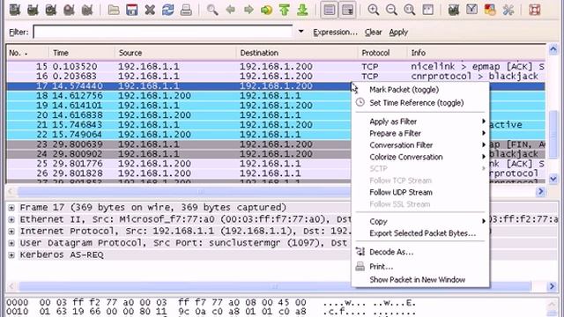Open help lifebuoy toolbar icon

click(535, 10)
